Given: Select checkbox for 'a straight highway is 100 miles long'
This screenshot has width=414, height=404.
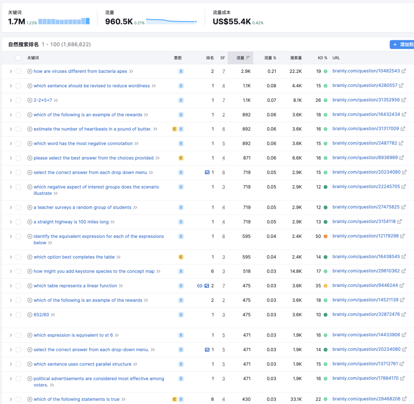Looking at the screenshot, I should 18,222.
